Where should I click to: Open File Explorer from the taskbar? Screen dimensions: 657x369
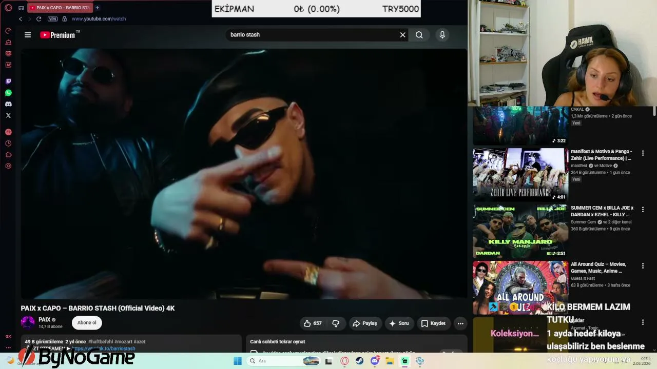click(x=390, y=361)
